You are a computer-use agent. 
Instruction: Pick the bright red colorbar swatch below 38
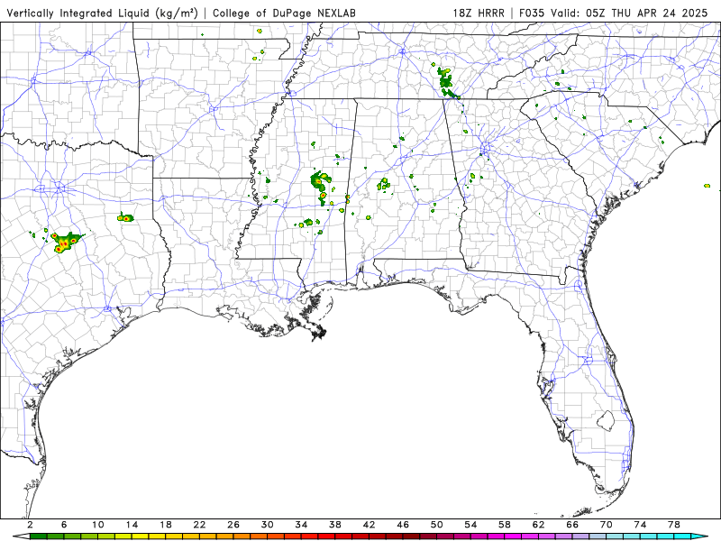click(x=326, y=536)
